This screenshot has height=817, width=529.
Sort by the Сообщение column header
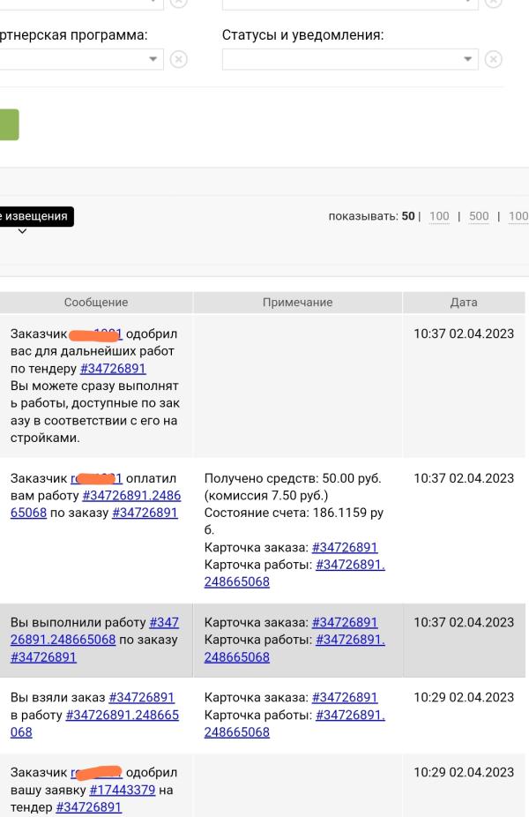96,303
